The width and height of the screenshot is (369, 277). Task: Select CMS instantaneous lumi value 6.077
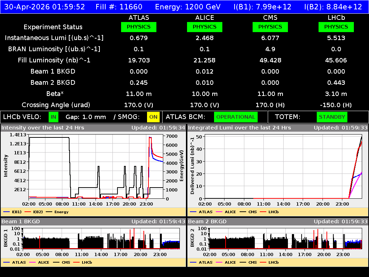click(x=270, y=38)
